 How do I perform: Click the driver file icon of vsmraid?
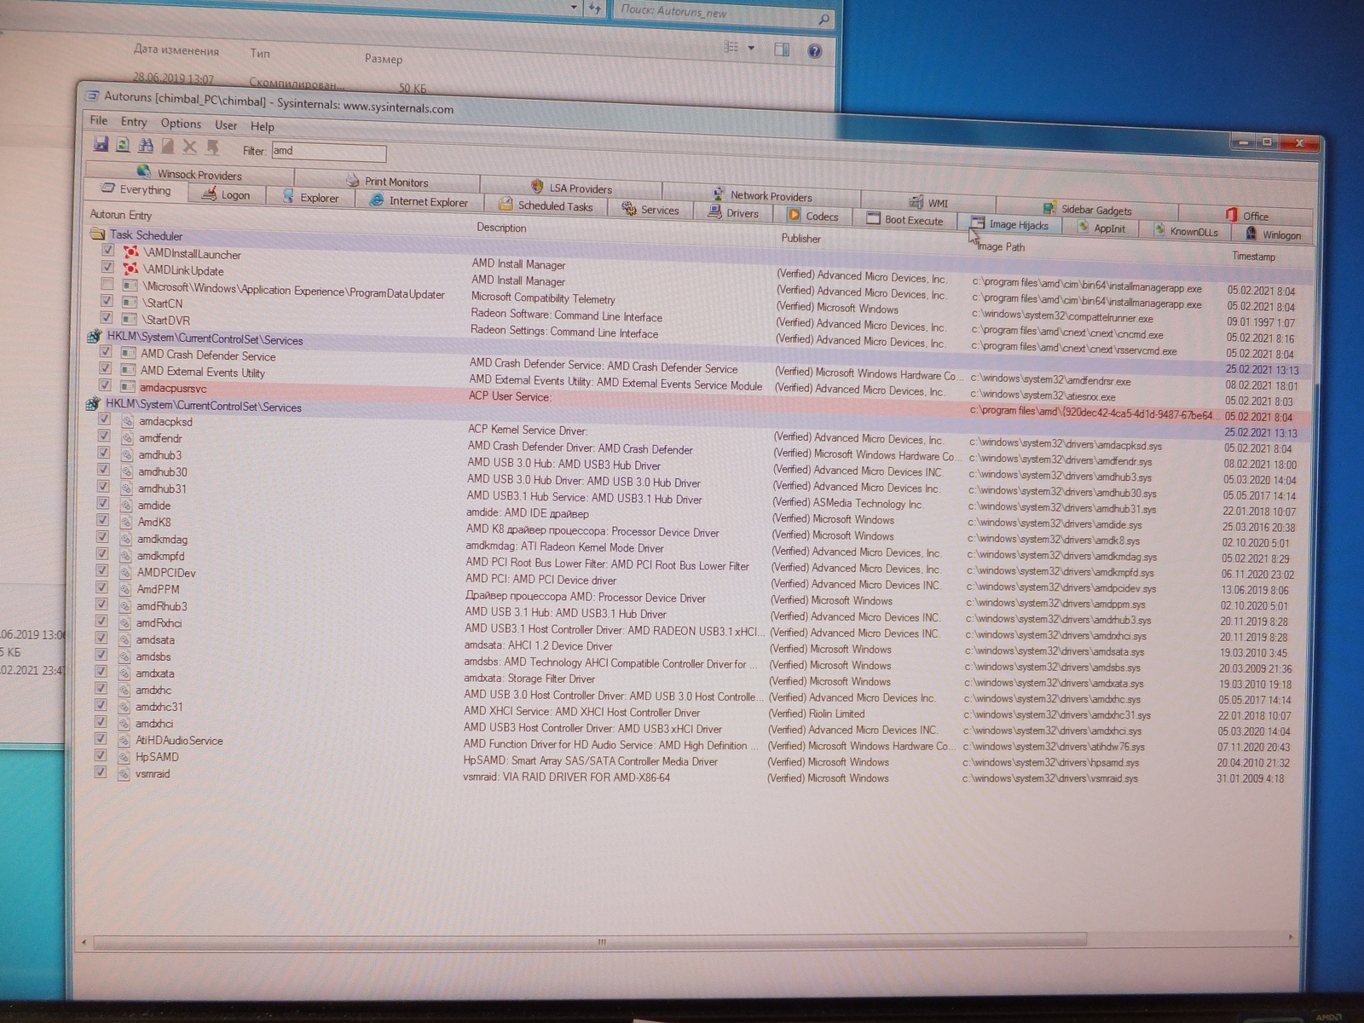(x=124, y=772)
